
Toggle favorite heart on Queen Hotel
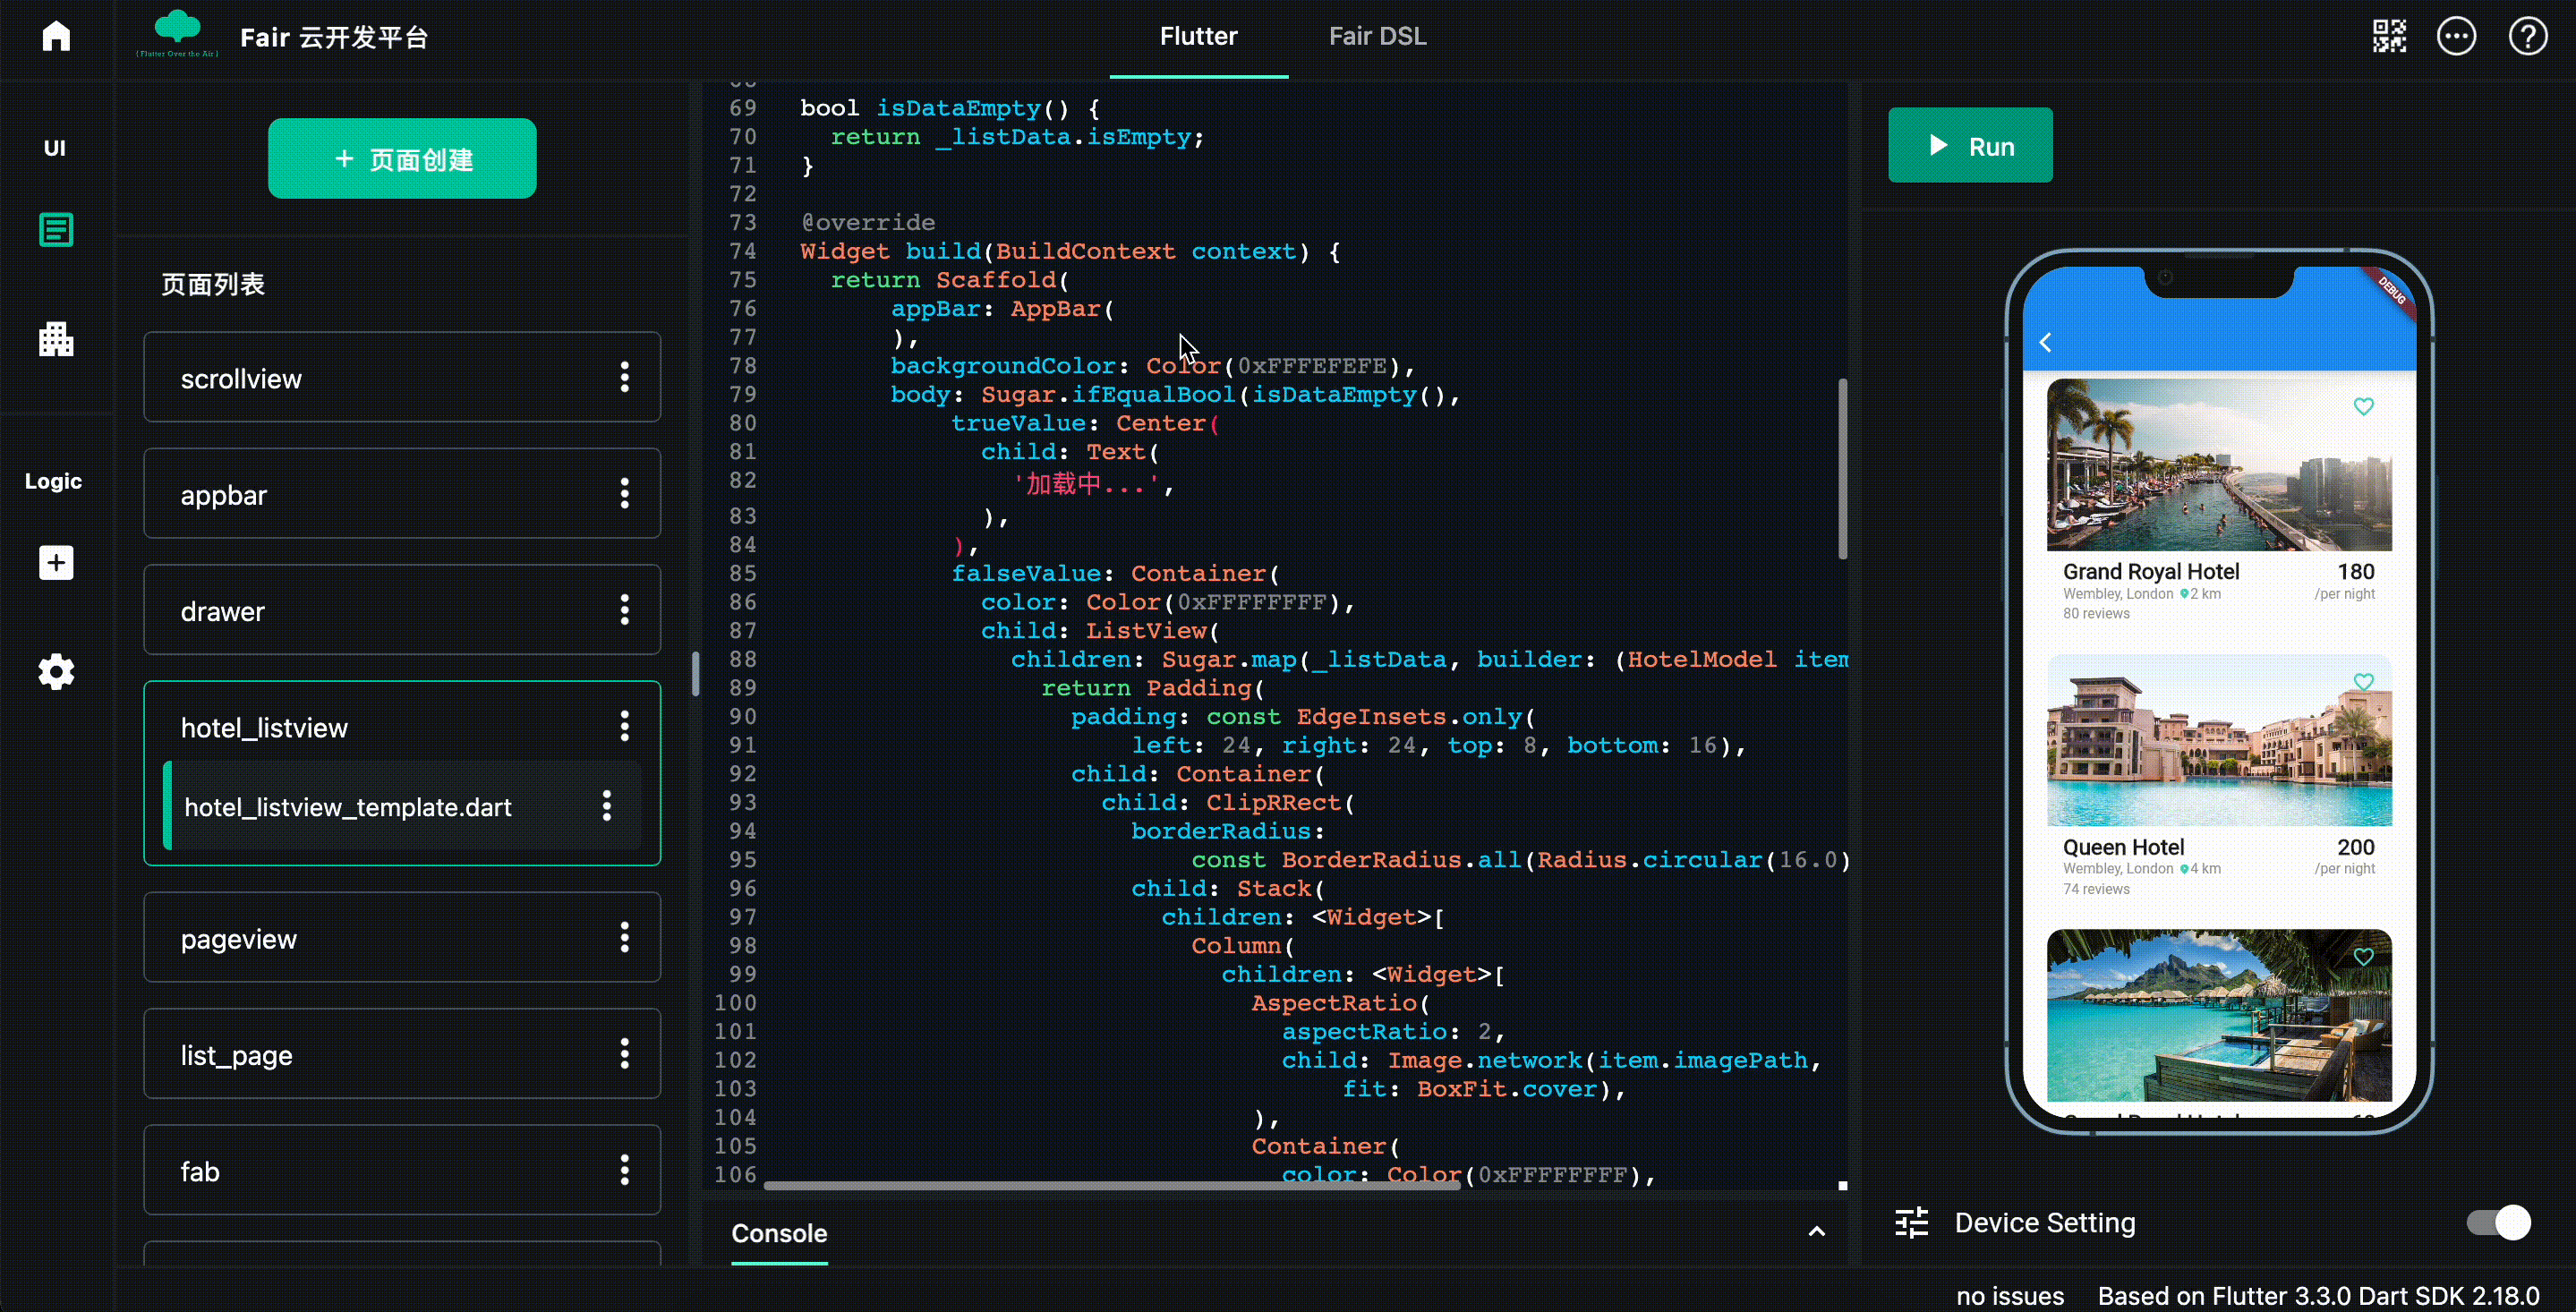pos(2363,682)
